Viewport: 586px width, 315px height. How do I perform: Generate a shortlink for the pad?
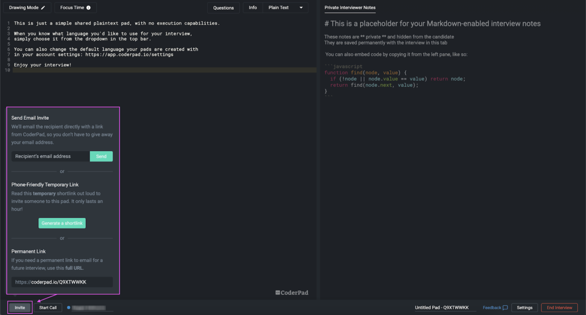(62, 223)
